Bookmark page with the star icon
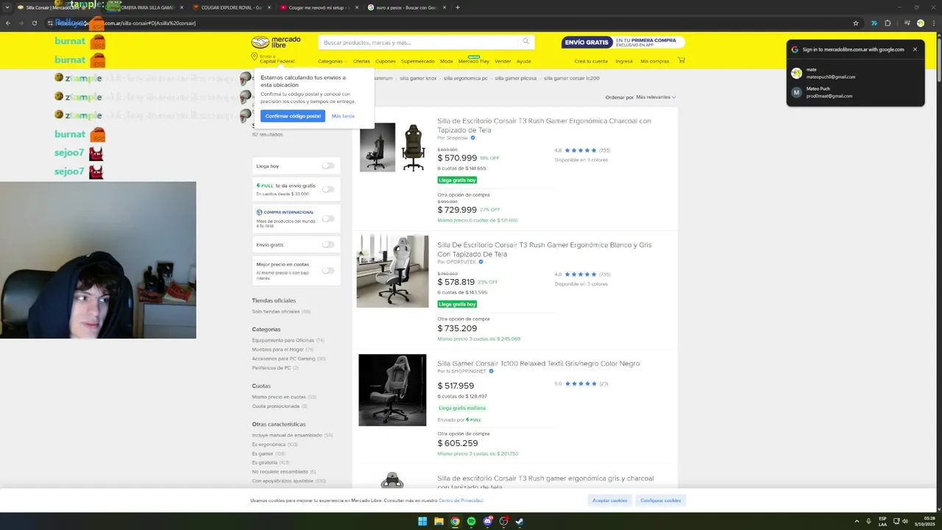The image size is (942, 530). (x=856, y=23)
